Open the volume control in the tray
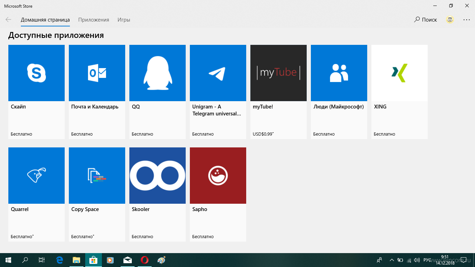 417,260
